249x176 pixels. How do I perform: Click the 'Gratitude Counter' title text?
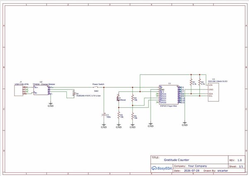pos(176,160)
